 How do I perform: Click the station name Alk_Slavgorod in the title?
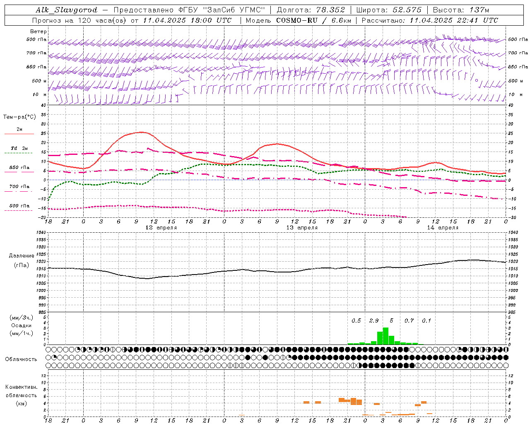pyautogui.click(x=67, y=10)
